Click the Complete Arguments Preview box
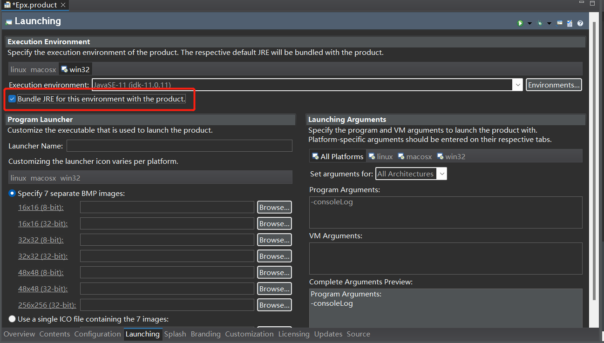604x343 pixels. tap(446, 308)
